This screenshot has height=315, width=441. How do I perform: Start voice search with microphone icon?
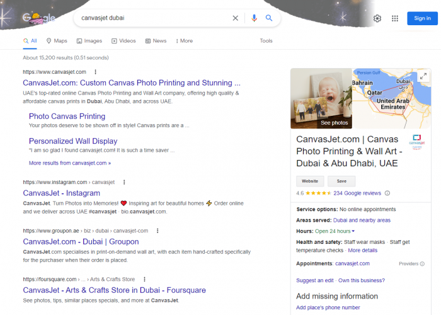(254, 18)
